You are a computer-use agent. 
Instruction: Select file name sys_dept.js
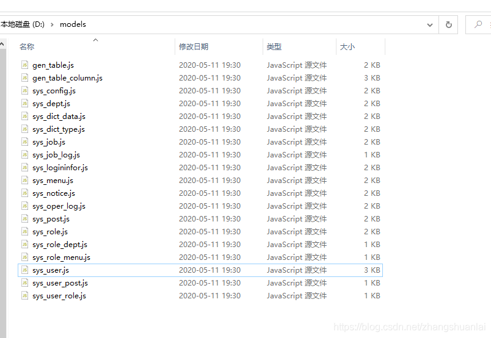51,104
